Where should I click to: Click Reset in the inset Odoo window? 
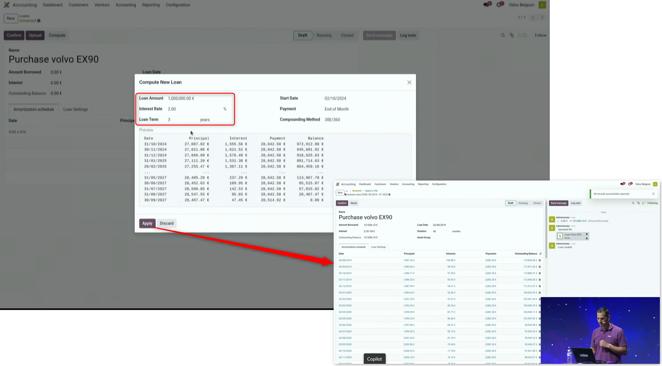tap(353, 203)
